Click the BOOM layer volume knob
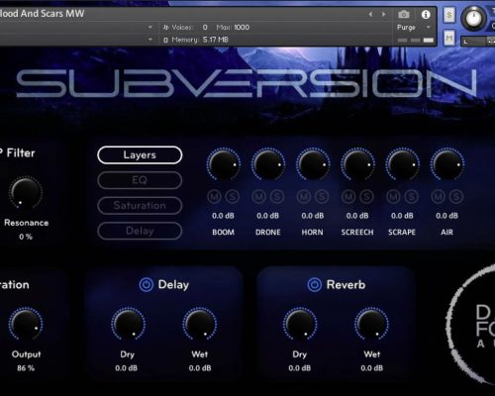The image size is (495, 396). (223, 164)
